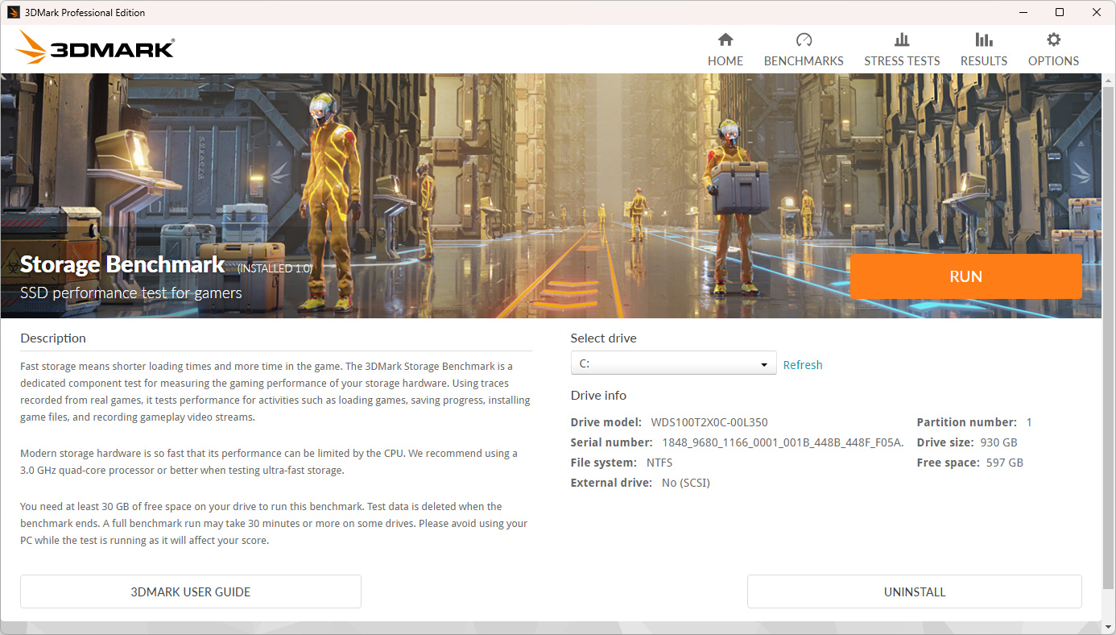The width and height of the screenshot is (1116, 635).
Task: Select the serial number value text
Action: click(783, 442)
